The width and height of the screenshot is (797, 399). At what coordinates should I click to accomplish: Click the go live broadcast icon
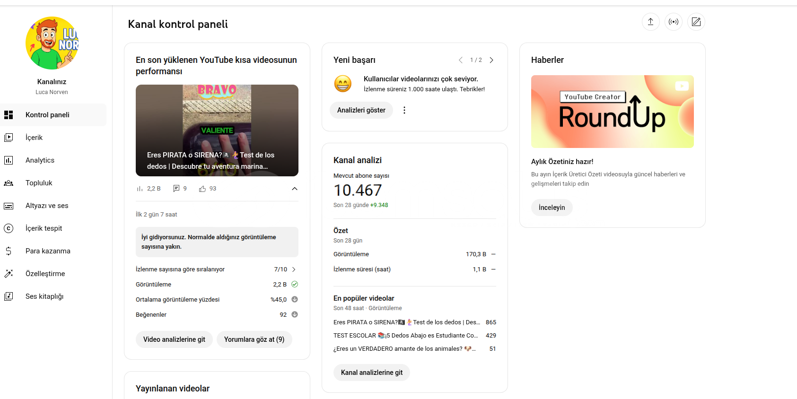pyautogui.click(x=673, y=22)
